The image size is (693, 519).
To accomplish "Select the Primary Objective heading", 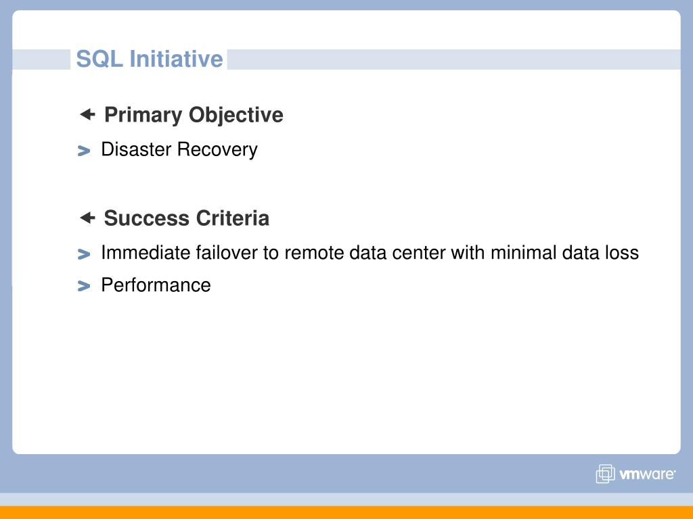I will [x=194, y=115].
